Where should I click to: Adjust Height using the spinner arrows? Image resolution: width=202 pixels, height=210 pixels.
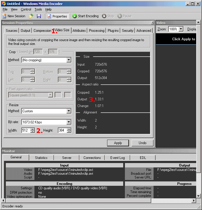click(69, 130)
